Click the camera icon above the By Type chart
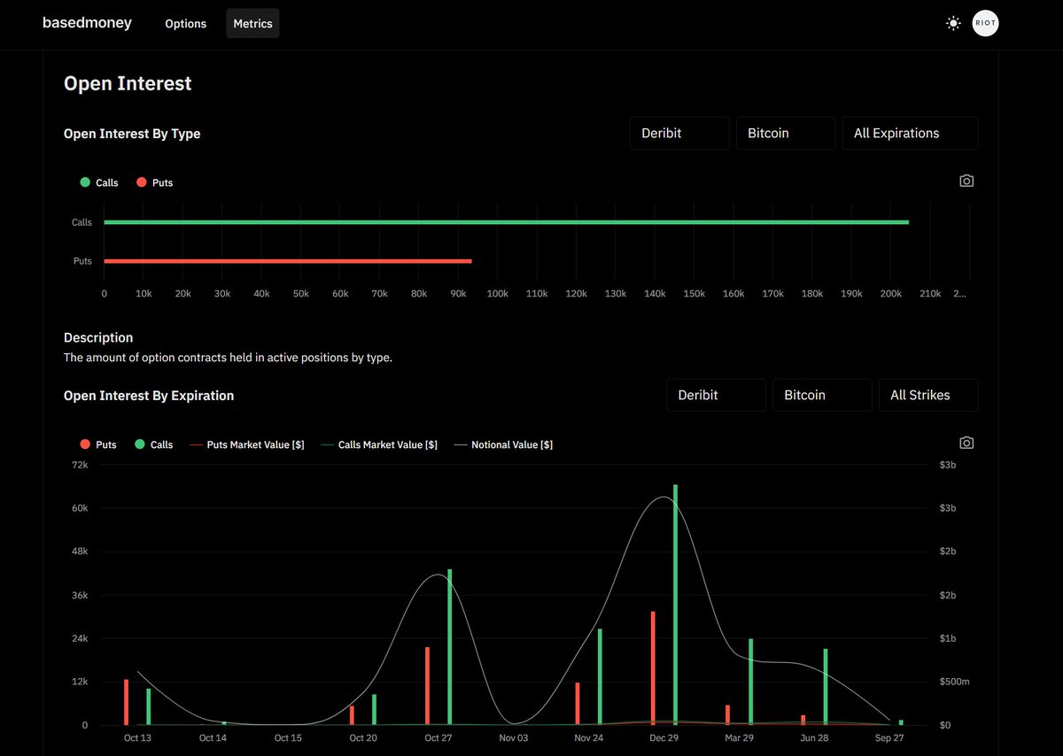The height and width of the screenshot is (756, 1063). (x=966, y=181)
